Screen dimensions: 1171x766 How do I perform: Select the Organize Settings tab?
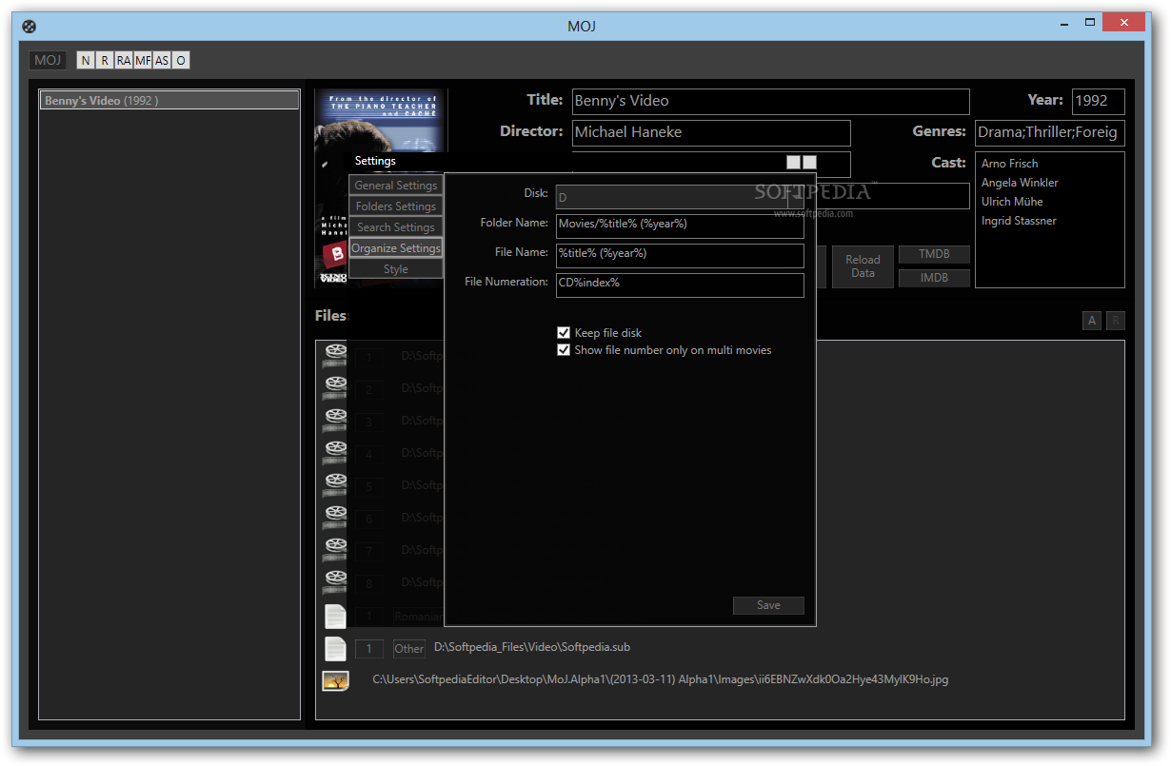pos(396,248)
